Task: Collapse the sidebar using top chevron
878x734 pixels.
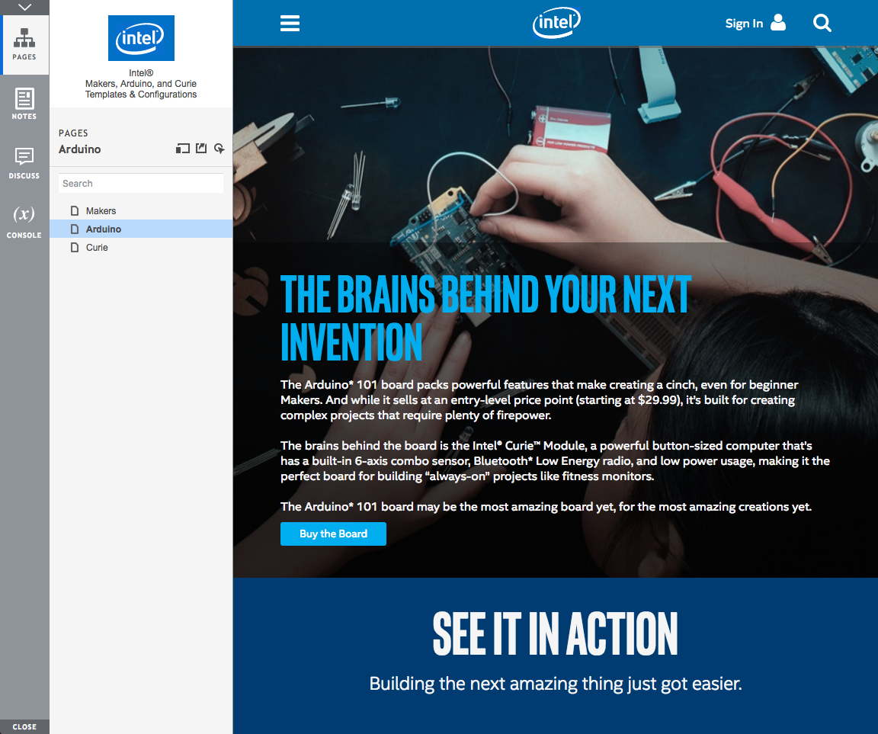Action: 24,8
